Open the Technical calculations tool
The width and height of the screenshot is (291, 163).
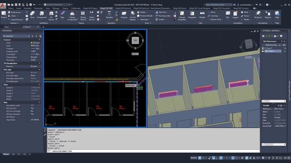258,15
